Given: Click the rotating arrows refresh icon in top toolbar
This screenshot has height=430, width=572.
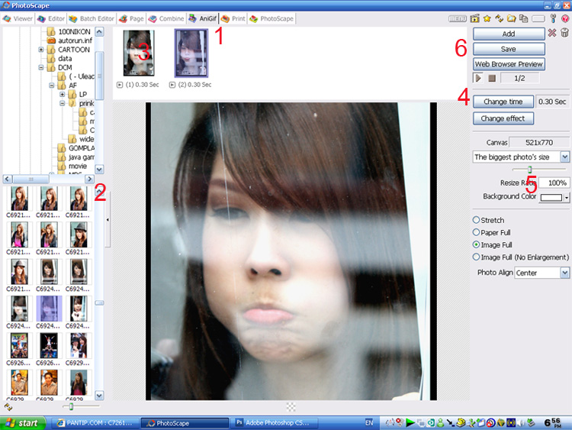Looking at the screenshot, I should (500, 18).
